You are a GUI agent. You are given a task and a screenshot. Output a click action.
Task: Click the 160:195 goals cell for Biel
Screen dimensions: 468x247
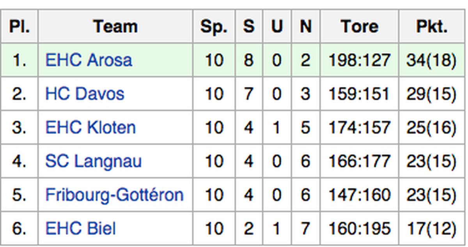(x=360, y=228)
